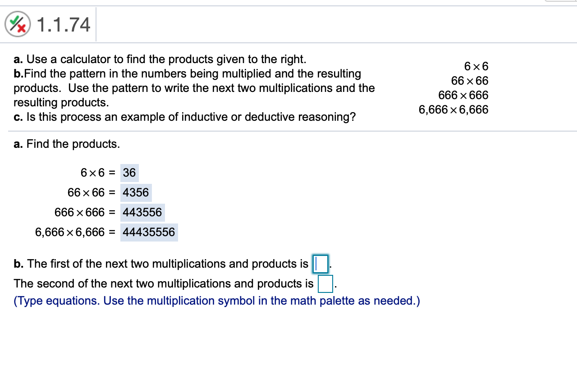Viewport: 577px width, 374px height.
Task: Click the 66×66 expression in the right-hand list
Action: (470, 81)
